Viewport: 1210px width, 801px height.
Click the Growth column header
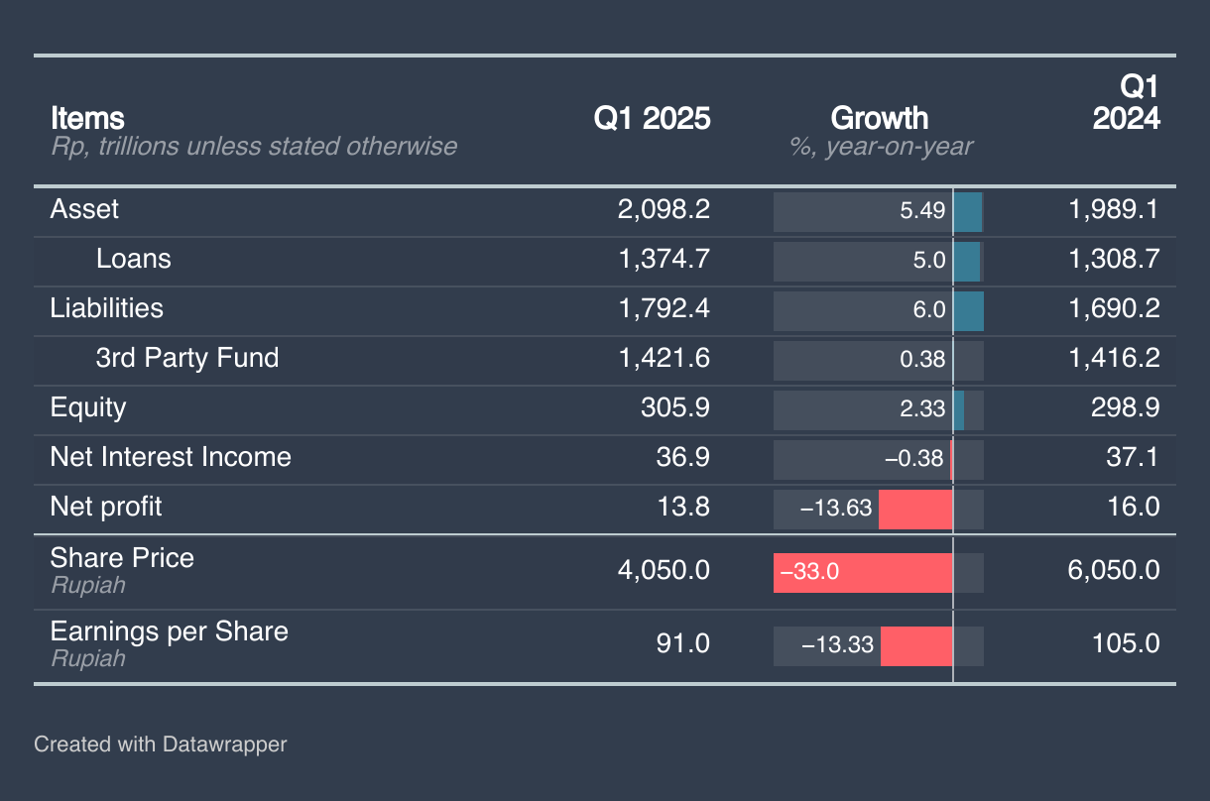click(879, 119)
